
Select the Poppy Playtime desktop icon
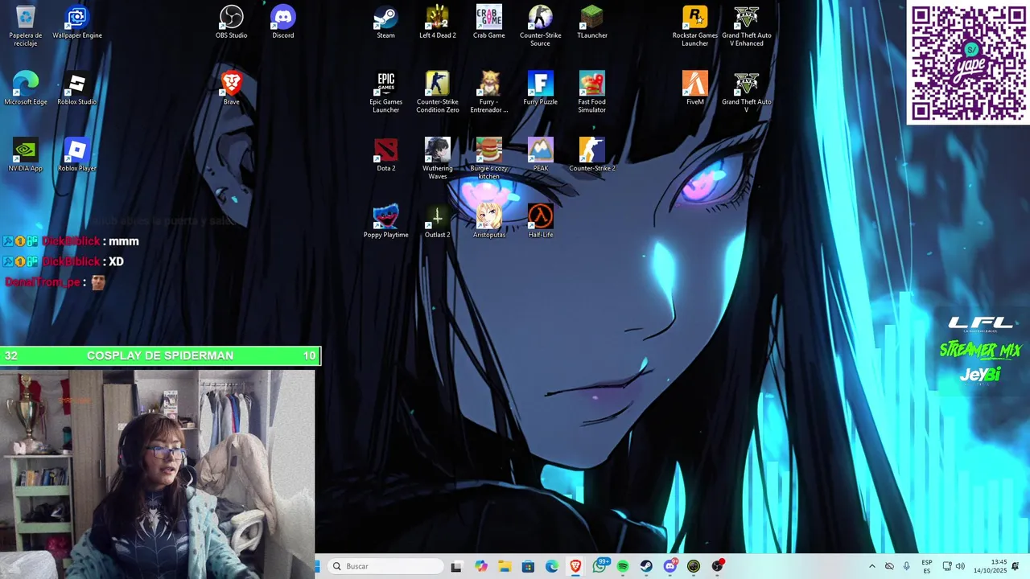click(x=386, y=221)
